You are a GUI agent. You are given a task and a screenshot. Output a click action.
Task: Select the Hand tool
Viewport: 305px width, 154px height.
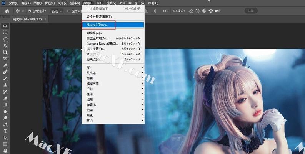pyautogui.click(x=5, y=151)
